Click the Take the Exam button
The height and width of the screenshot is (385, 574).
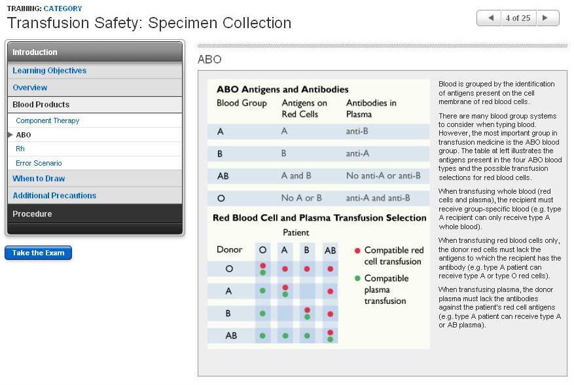[x=38, y=253]
